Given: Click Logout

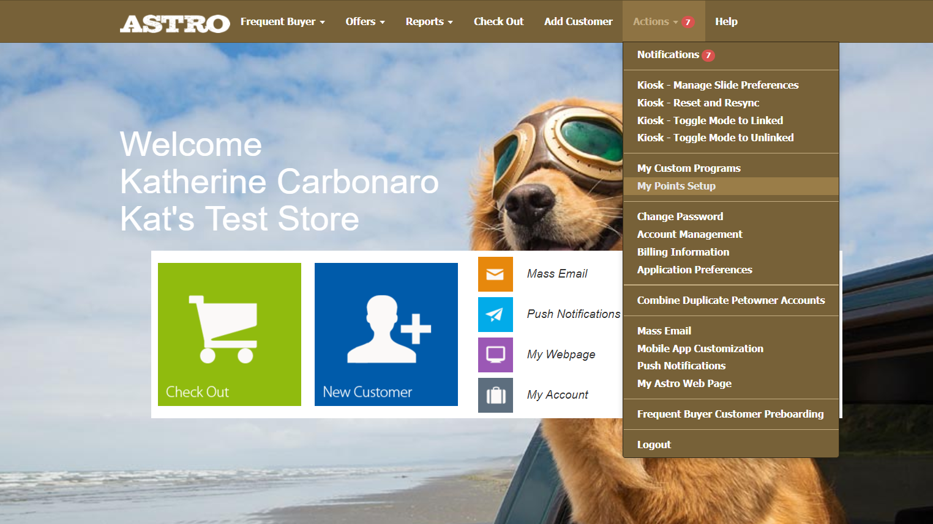Looking at the screenshot, I should [x=731, y=445].
